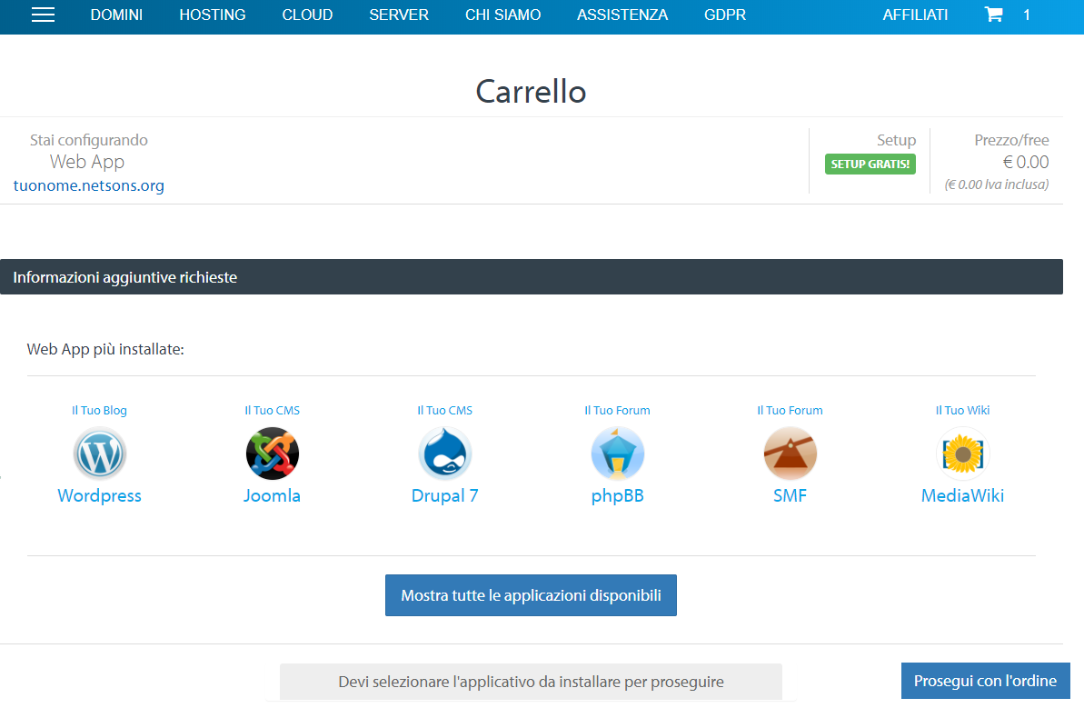Open the AFFILIATI link
Image resolution: width=1084 pixels, height=718 pixels.
pos(915,15)
